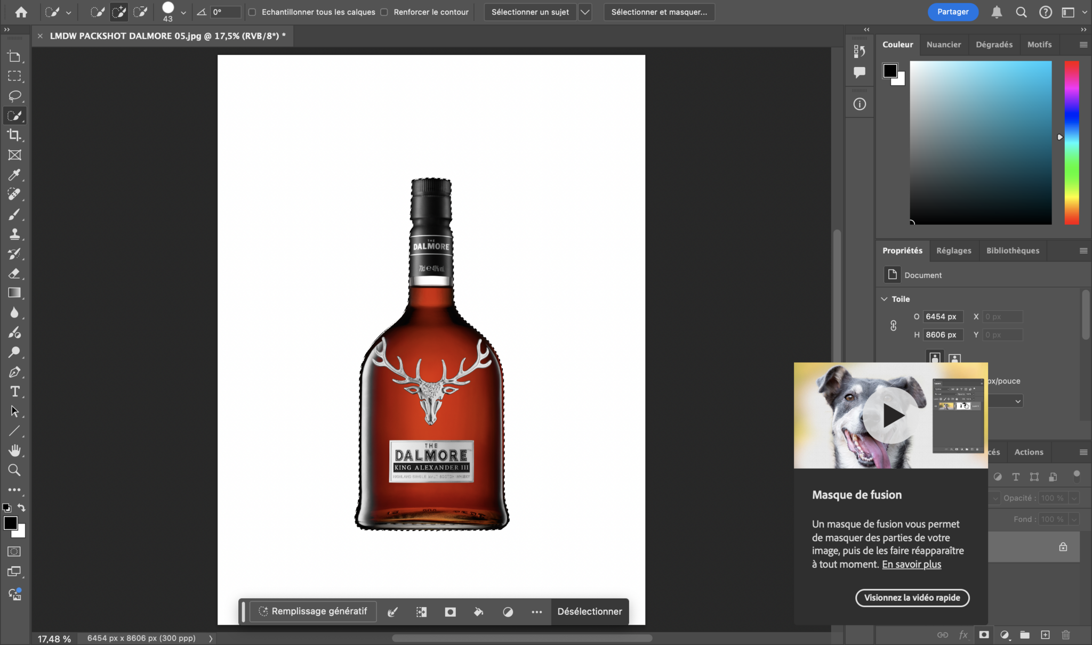Click the Partager button
The width and height of the screenshot is (1092, 645).
tap(953, 12)
